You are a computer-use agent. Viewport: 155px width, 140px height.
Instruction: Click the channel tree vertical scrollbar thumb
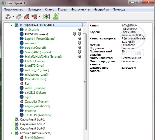(85, 82)
